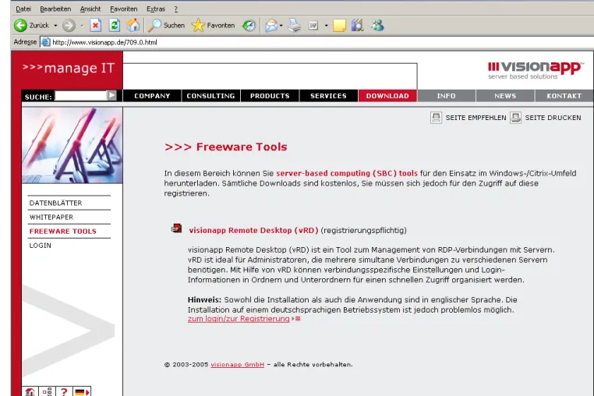The width and height of the screenshot is (594, 396).
Task: Open the mail envelope icon
Action: 271,26
